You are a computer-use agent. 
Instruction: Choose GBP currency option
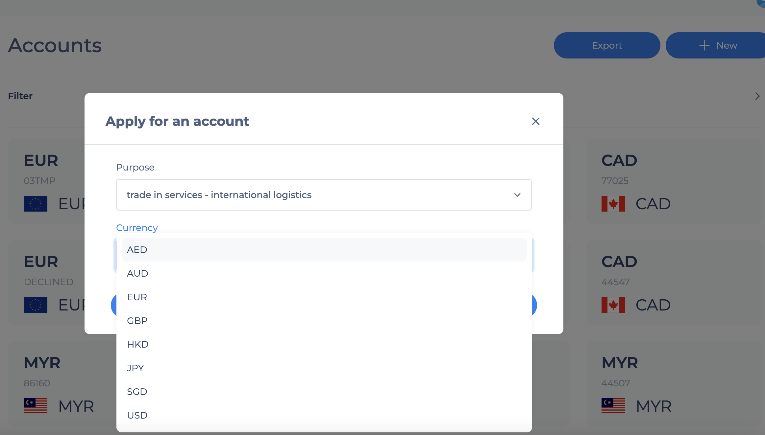click(x=324, y=321)
